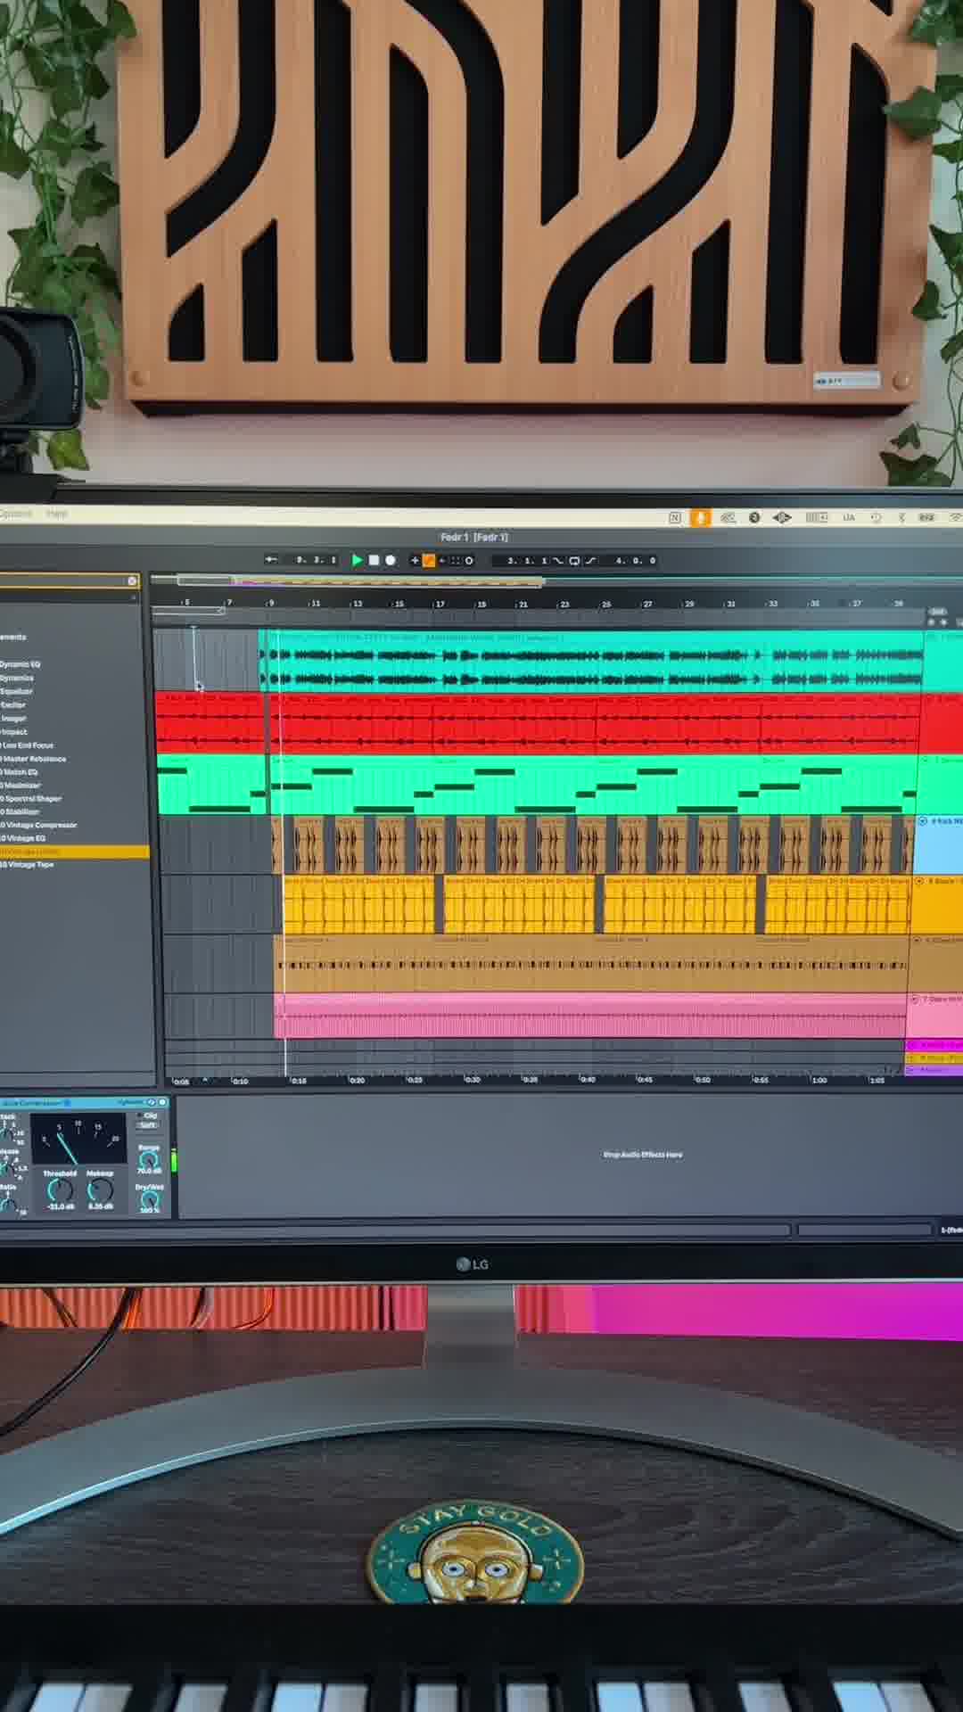
Task: Click the battery icon in menu bar
Action: 926,517
